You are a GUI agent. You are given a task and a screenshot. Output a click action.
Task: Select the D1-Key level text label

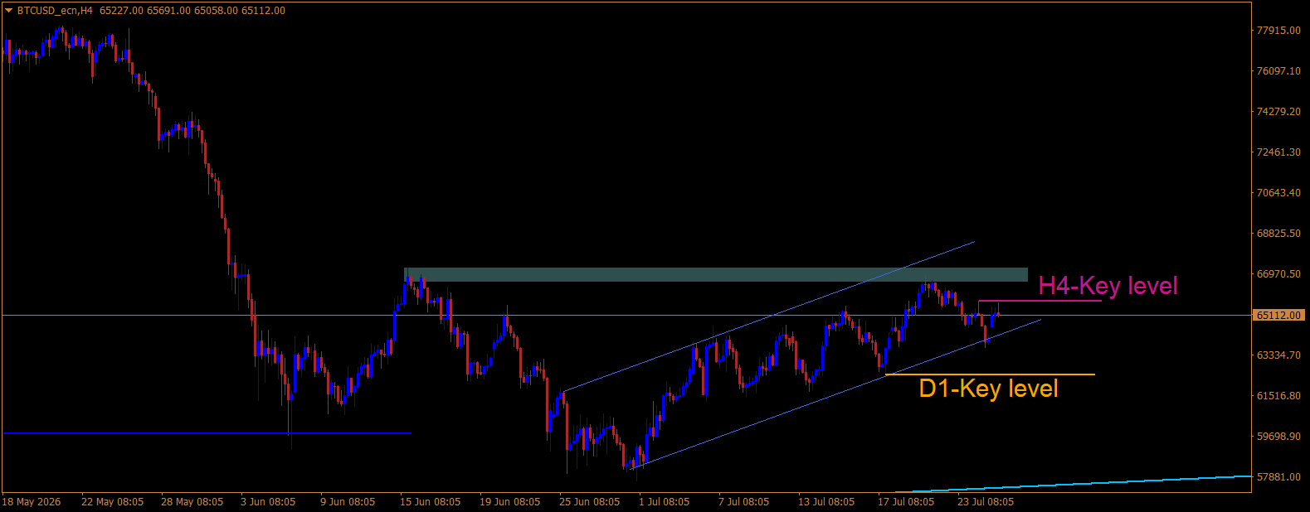tap(988, 389)
